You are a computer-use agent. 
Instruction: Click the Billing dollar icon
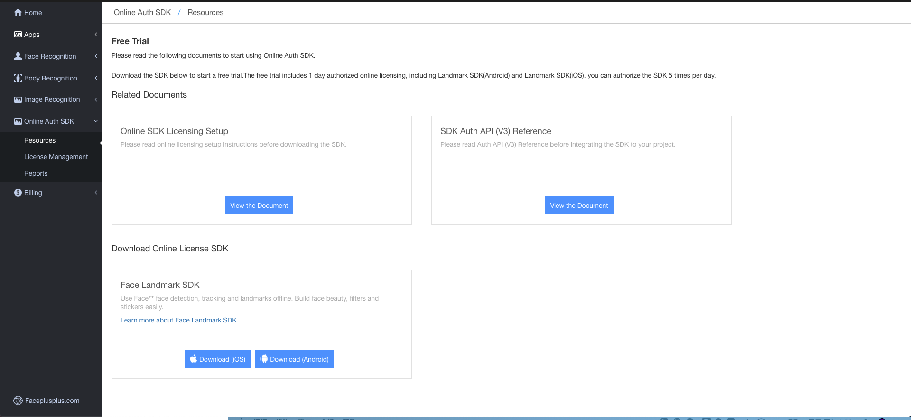[x=18, y=193]
